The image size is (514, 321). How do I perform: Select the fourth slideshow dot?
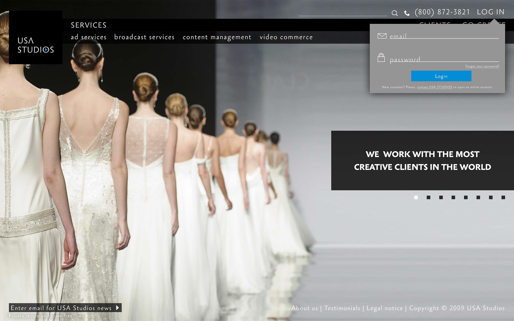click(453, 197)
